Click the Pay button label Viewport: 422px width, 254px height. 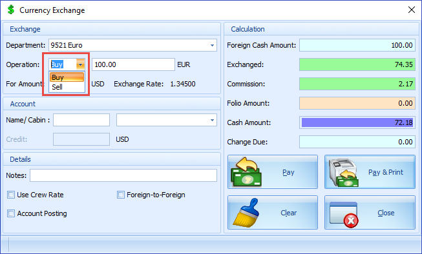[288, 172]
